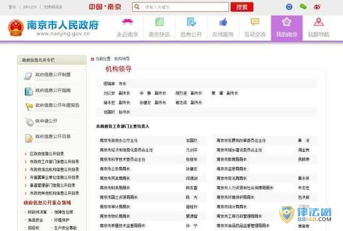Click 南京市政府办公厅主任 row
343x231 pixels.
pyautogui.click(x=151, y=140)
